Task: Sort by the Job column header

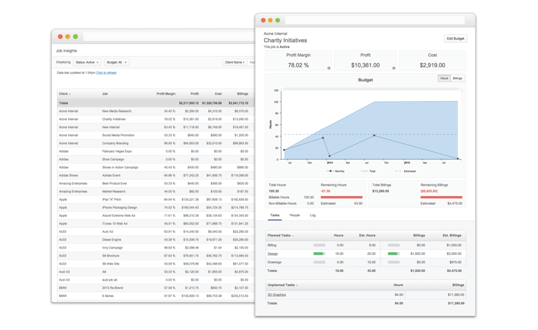Action: click(x=105, y=94)
